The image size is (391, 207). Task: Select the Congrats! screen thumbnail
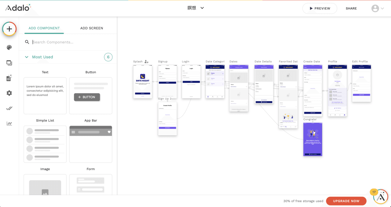(312, 139)
